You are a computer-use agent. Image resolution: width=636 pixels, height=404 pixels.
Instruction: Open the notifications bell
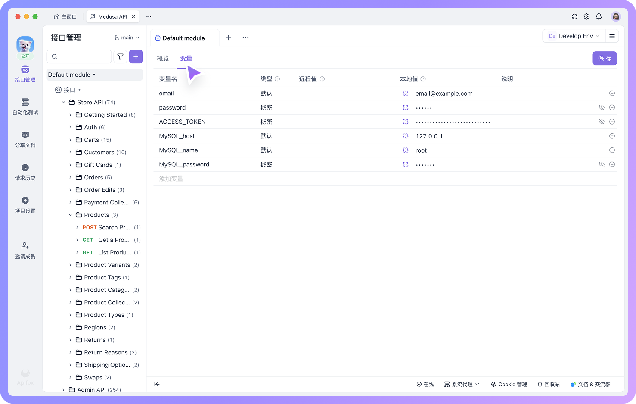coord(599,16)
